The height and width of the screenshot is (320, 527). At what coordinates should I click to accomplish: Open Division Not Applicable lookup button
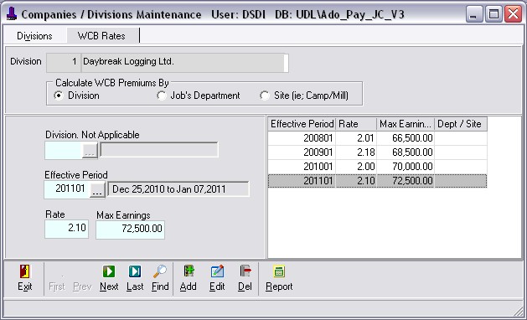(90, 150)
